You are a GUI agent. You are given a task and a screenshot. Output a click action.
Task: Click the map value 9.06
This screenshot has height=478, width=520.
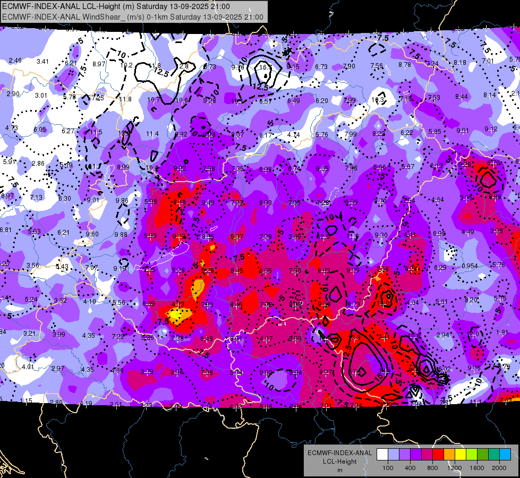click(474, 368)
